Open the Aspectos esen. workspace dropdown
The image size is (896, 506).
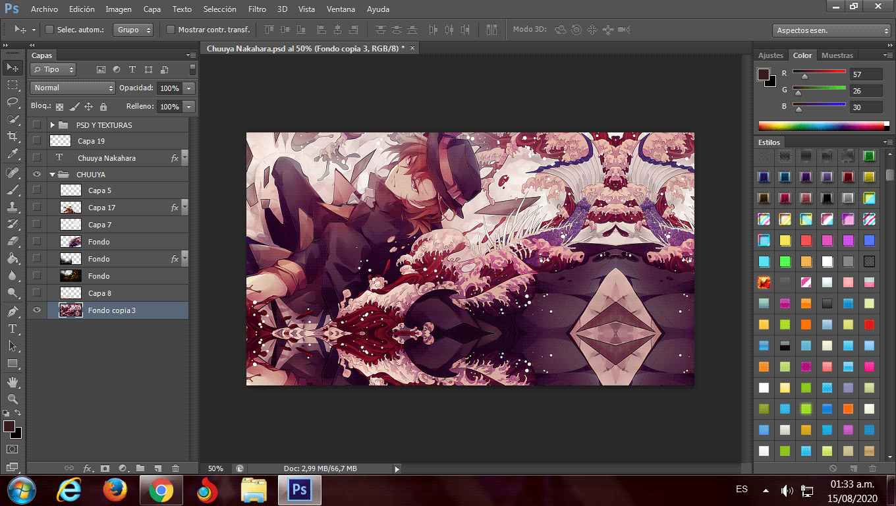[832, 30]
